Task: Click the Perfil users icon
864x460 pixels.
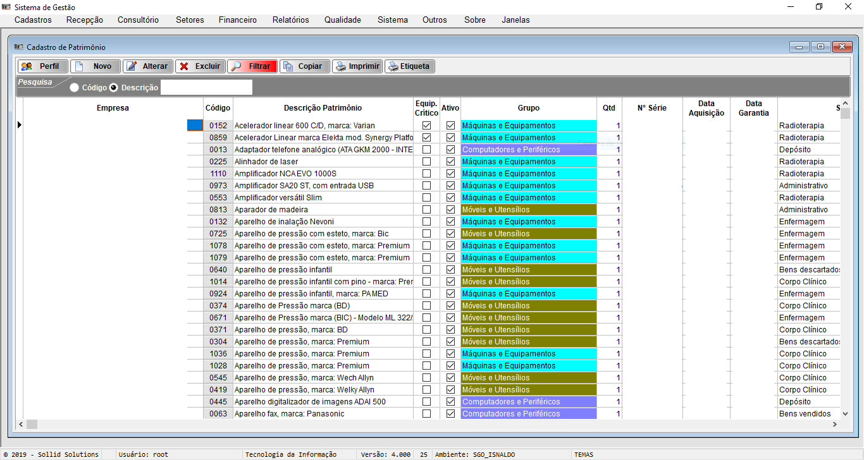Action: [x=27, y=66]
